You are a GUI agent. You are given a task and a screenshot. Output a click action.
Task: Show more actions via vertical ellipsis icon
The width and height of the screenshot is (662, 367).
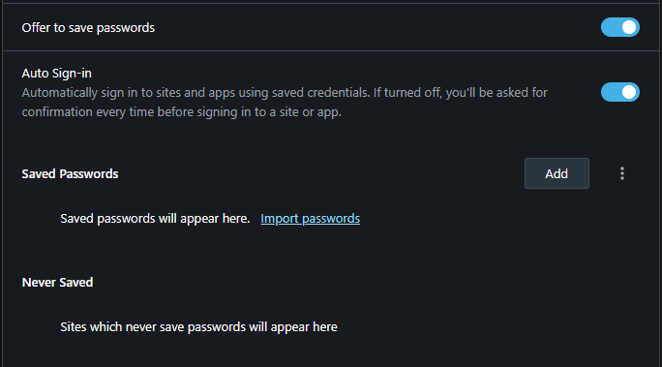click(x=622, y=173)
